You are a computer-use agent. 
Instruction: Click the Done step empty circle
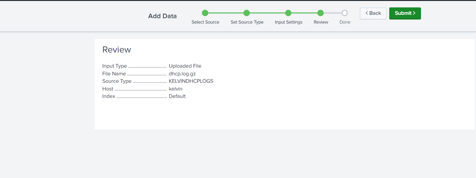tap(345, 13)
